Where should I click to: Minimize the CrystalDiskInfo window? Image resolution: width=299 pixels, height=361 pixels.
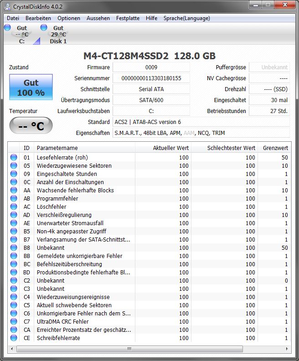click(x=256, y=5)
